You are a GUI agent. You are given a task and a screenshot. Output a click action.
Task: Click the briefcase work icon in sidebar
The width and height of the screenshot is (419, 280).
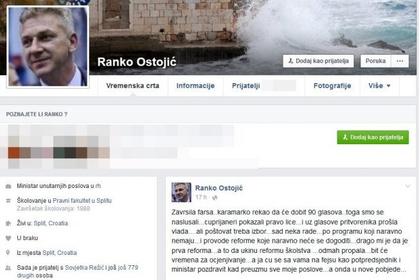[x=8, y=186]
